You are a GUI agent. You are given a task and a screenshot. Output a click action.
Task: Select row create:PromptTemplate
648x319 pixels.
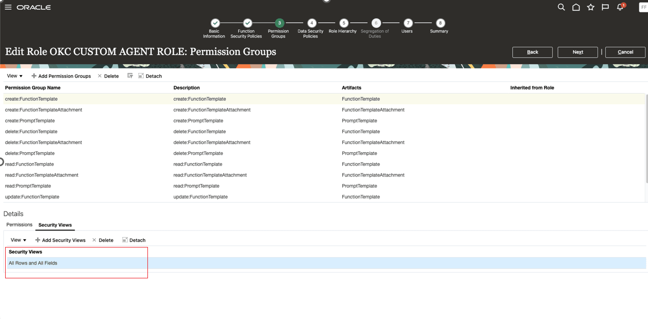(324, 120)
